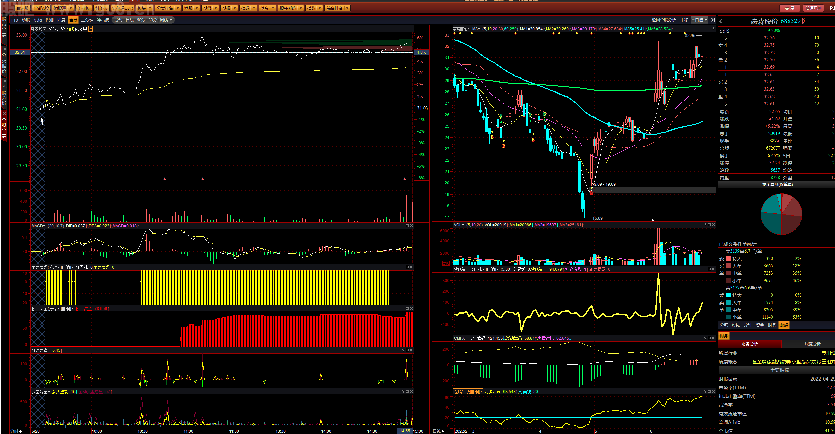Open the 自选 dropdown above the chart

(699, 20)
